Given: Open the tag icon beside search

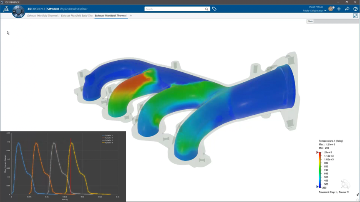Looking at the screenshot, I should tap(214, 9).
